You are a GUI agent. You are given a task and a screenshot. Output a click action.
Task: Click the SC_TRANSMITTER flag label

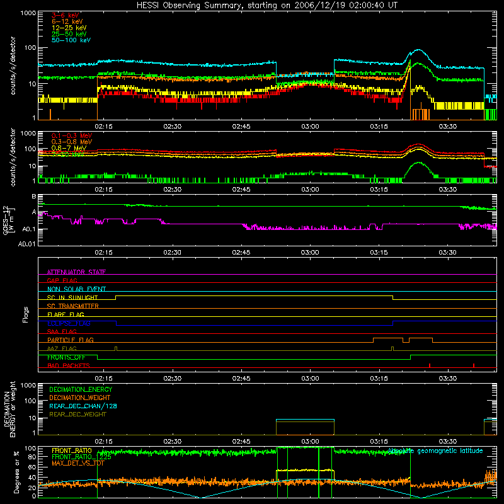point(73,306)
